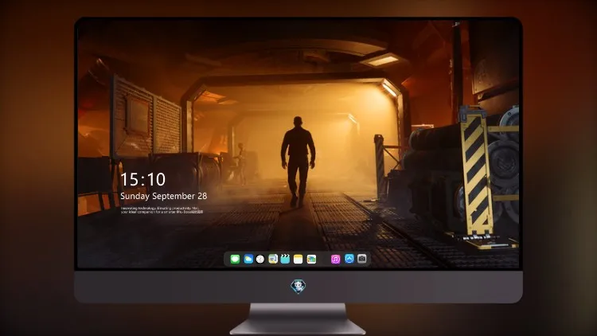Open the yellow Notes app in the dock

coord(298,259)
